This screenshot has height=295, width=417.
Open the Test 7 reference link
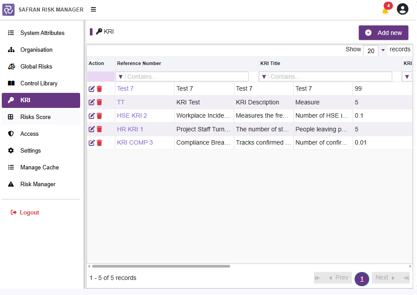click(125, 88)
